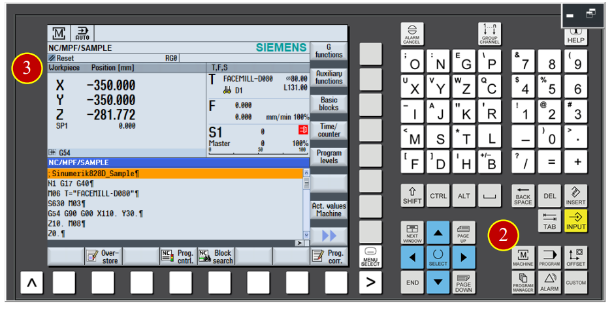The image size is (614, 312).
Task: Click the blue cursor left arrow
Action: 412,257
